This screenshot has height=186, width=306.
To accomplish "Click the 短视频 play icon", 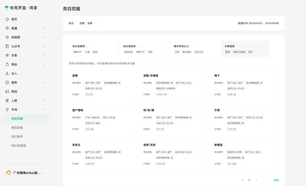I will click(x=7, y=37).
